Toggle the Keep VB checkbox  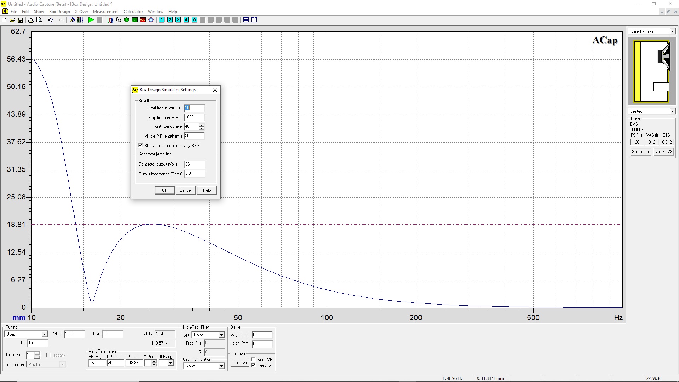coord(253,360)
